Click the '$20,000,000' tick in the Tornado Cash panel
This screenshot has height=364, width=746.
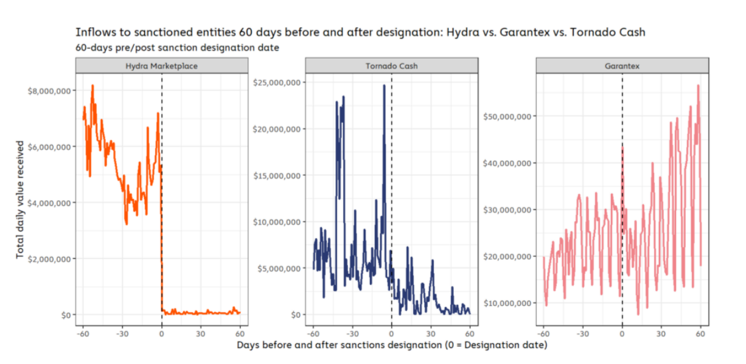click(x=277, y=129)
